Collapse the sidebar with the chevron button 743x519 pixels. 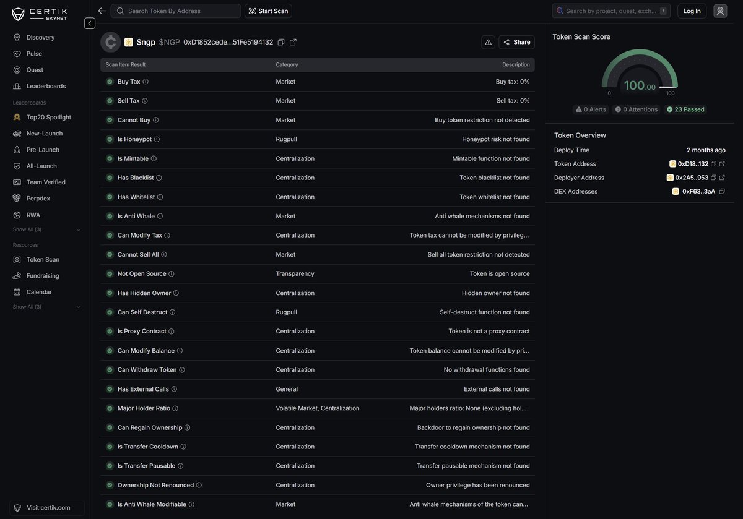90,23
